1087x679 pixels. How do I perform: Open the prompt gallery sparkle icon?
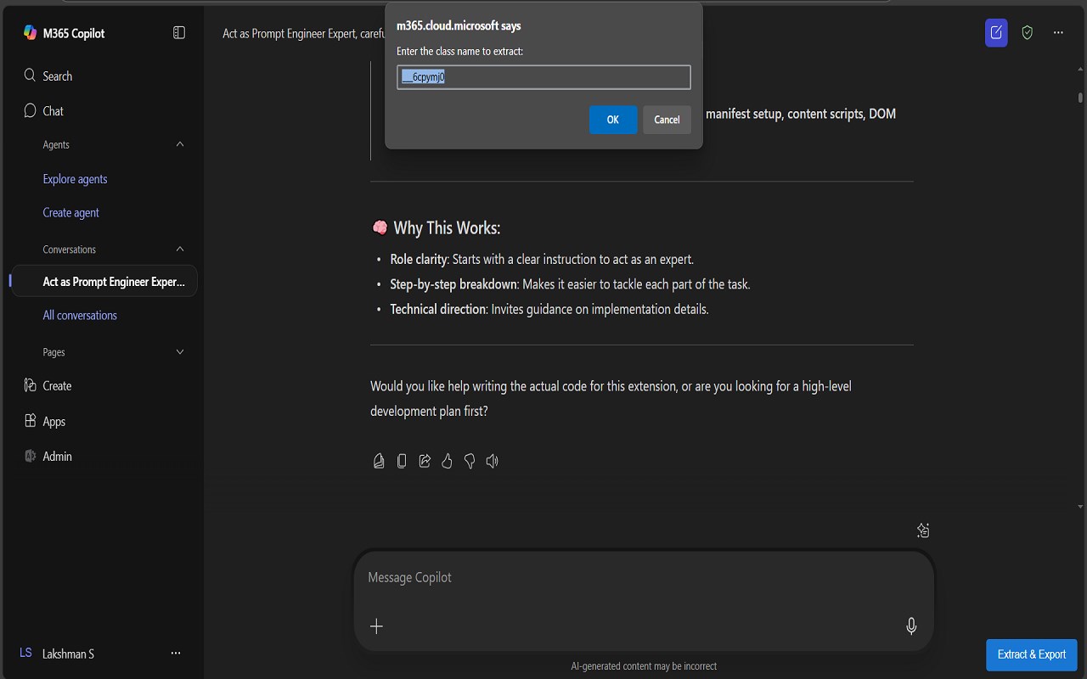point(923,530)
